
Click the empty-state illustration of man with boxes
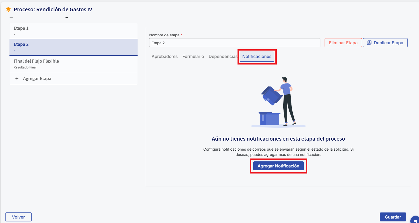[x=278, y=102]
